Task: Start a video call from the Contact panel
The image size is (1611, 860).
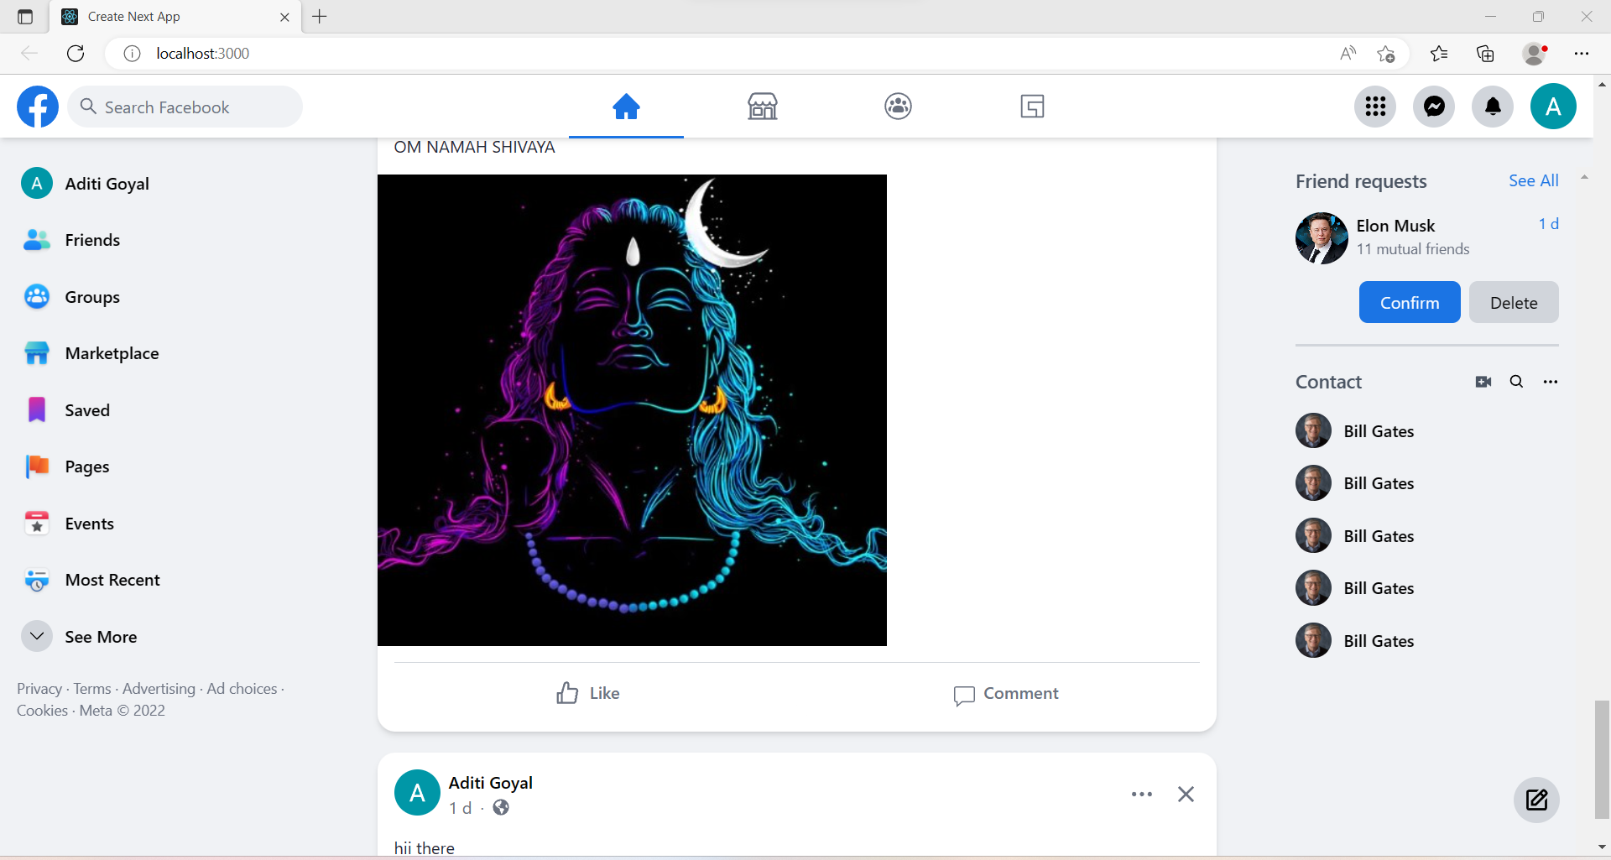Action: (1483, 381)
